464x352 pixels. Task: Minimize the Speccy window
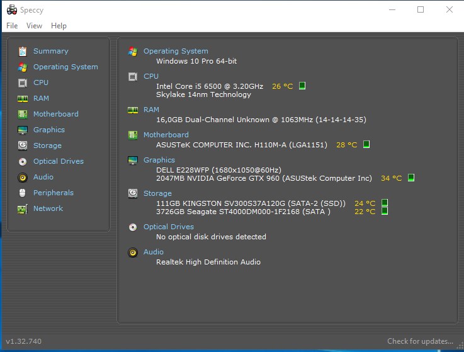point(392,10)
